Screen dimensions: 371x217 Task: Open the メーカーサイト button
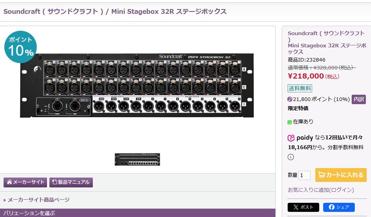(25, 182)
